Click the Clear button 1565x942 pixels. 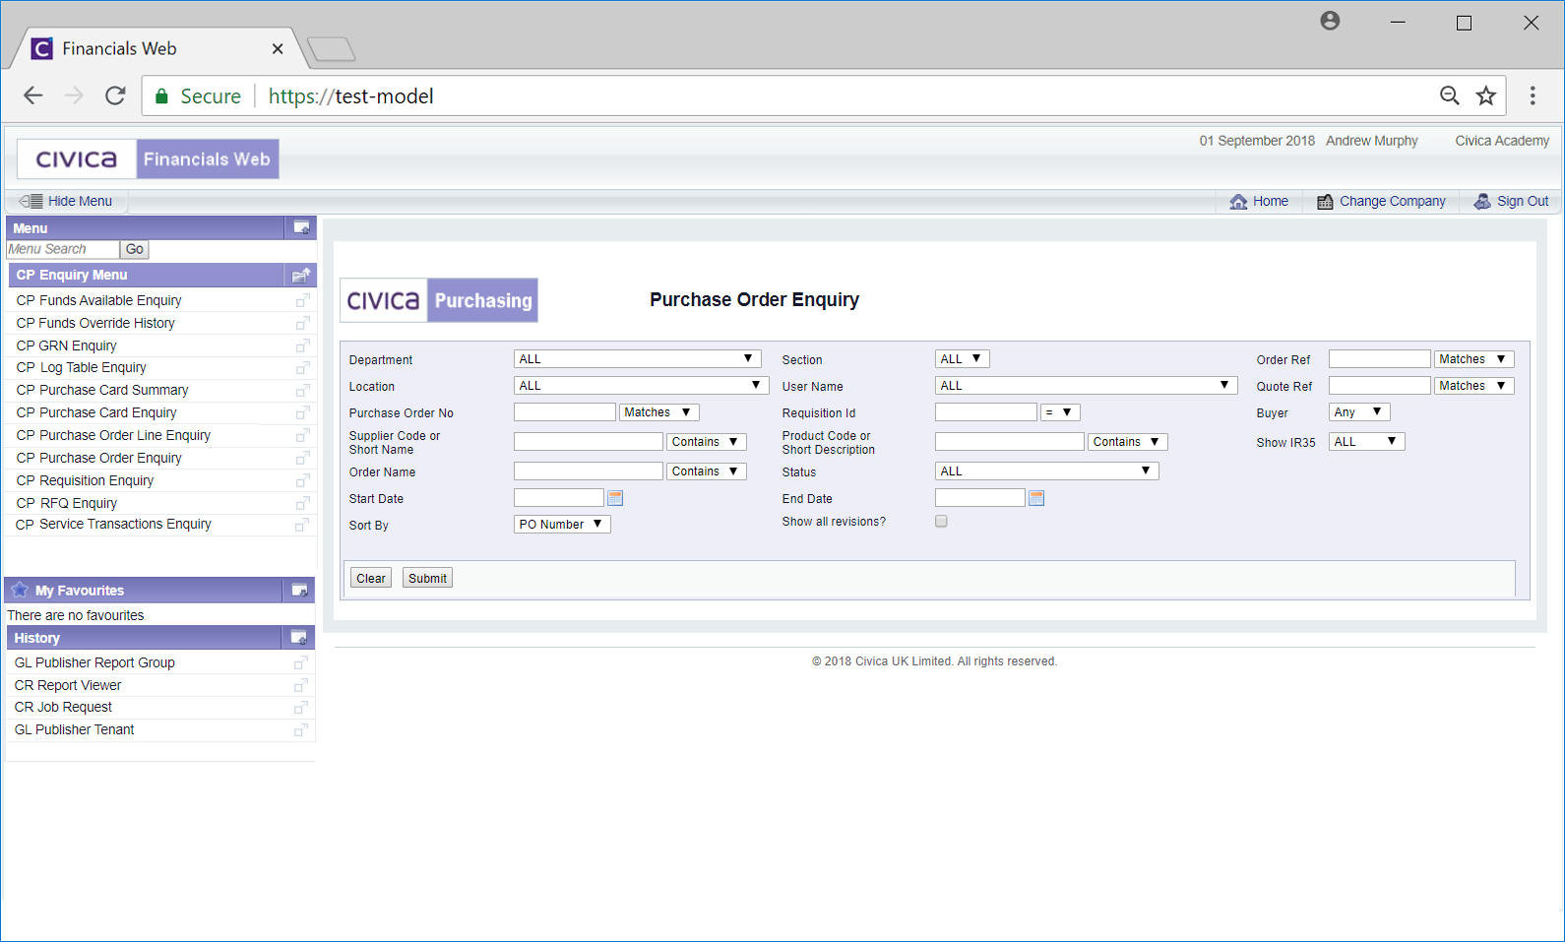click(x=371, y=578)
